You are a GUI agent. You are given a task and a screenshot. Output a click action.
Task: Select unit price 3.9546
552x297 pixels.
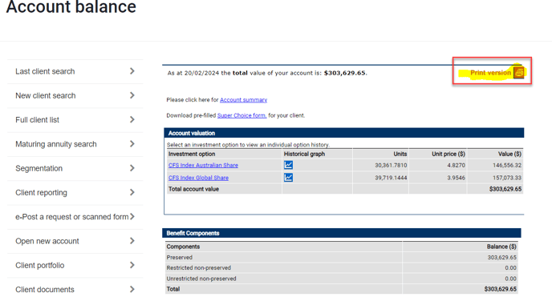tap(456, 178)
